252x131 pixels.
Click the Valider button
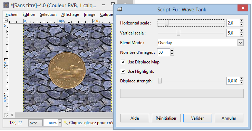click(x=197, y=118)
